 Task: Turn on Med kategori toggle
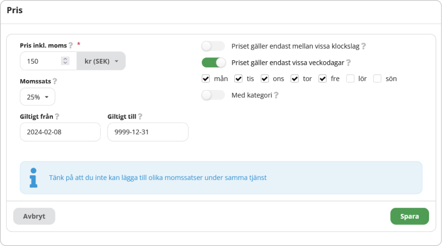point(213,95)
